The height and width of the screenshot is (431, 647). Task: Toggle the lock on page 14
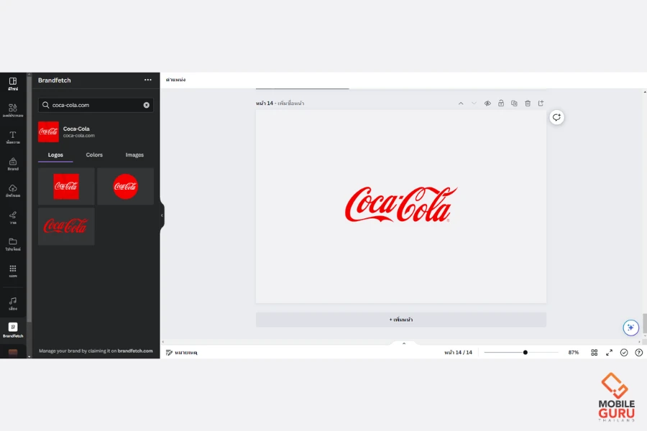501,103
